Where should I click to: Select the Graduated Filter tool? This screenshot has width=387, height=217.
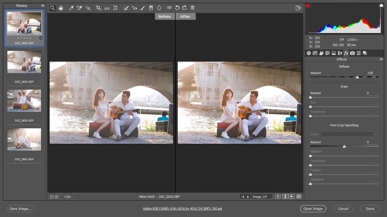tap(151, 8)
